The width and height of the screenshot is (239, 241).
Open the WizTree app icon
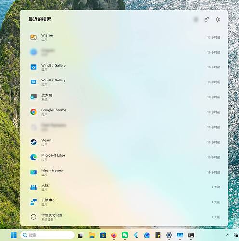coord(34,37)
